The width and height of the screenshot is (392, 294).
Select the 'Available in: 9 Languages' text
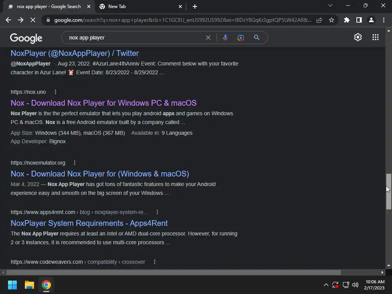coord(162,133)
